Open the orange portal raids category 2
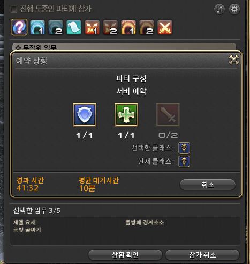This screenshot has height=264, width=250. 147,27
